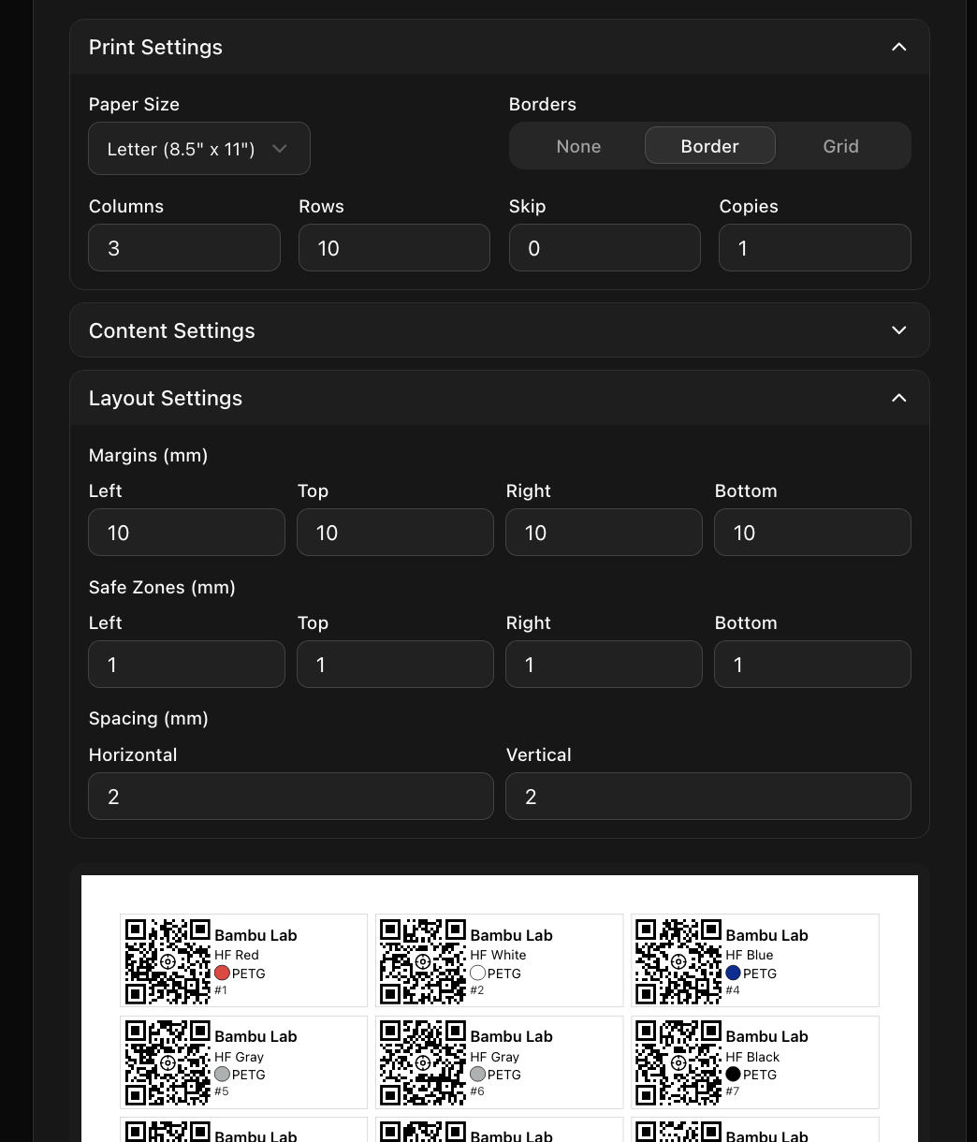The image size is (977, 1142).
Task: Focus the Margins Right field
Action: (x=604, y=533)
